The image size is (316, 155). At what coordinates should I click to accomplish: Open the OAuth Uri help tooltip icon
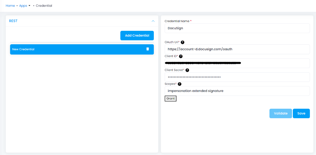(x=182, y=42)
